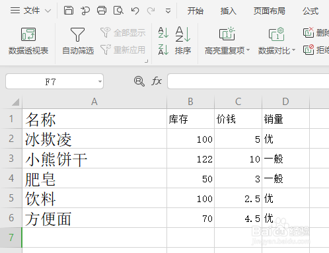Click the 数据对比 data compare icon
Viewport: 329px width, 253px height.
[277, 34]
